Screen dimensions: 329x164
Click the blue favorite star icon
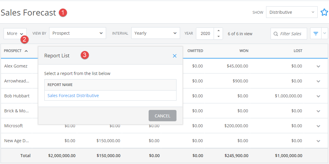[x=324, y=12]
